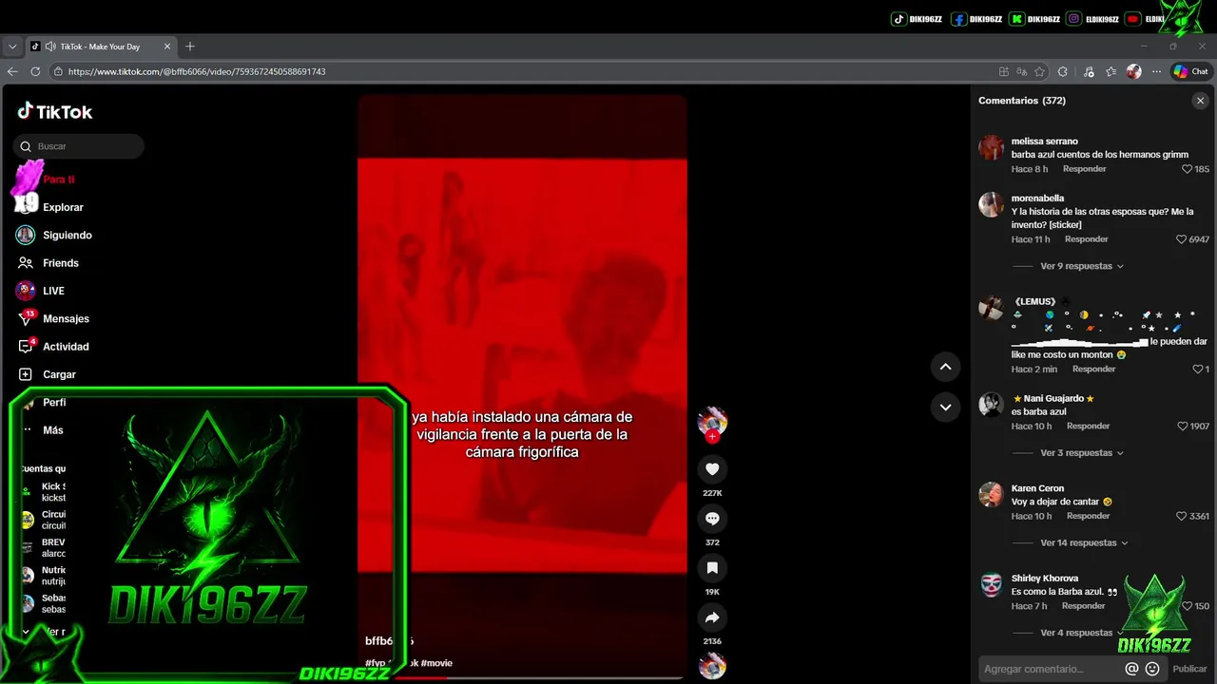Reply to morenabella's comment
Viewport: 1217px width, 684px height.
(1087, 239)
